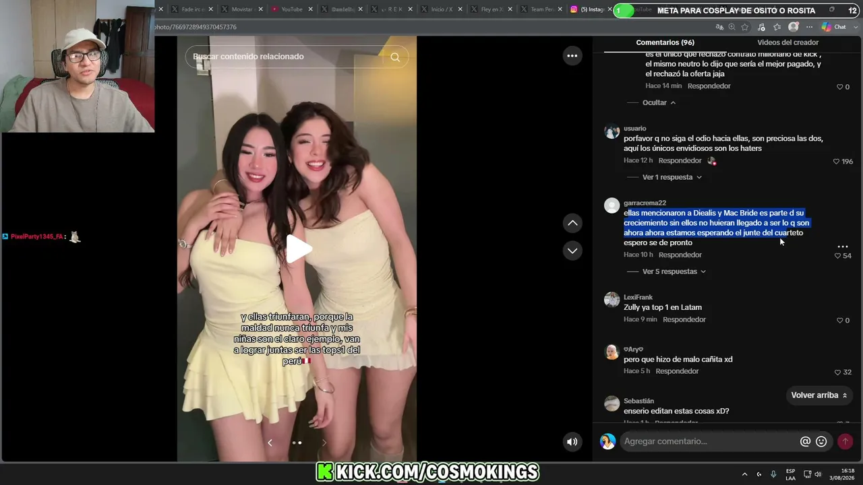Play the paused video

pyautogui.click(x=298, y=249)
